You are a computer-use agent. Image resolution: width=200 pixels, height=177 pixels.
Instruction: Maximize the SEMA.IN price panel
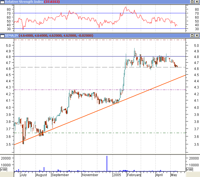(192, 36)
